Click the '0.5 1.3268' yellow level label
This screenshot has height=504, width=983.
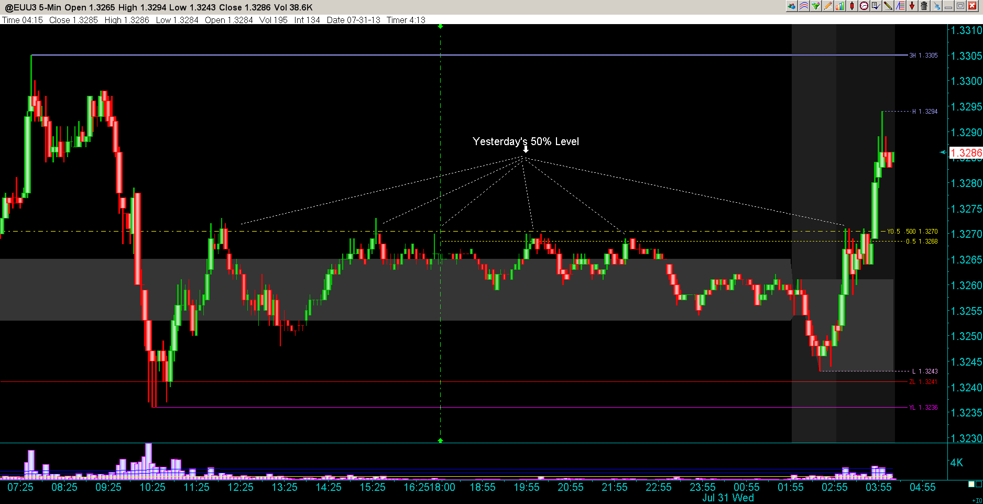click(x=922, y=242)
